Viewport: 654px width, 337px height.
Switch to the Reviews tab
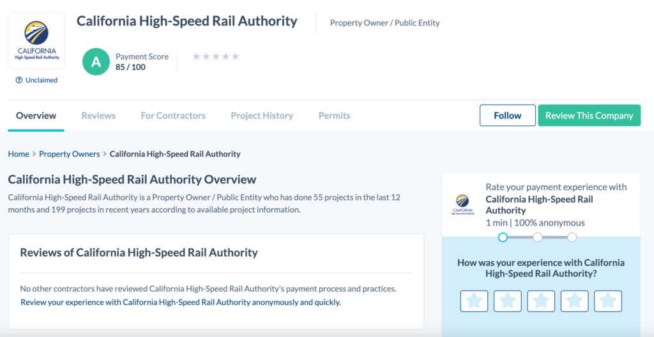(x=98, y=115)
